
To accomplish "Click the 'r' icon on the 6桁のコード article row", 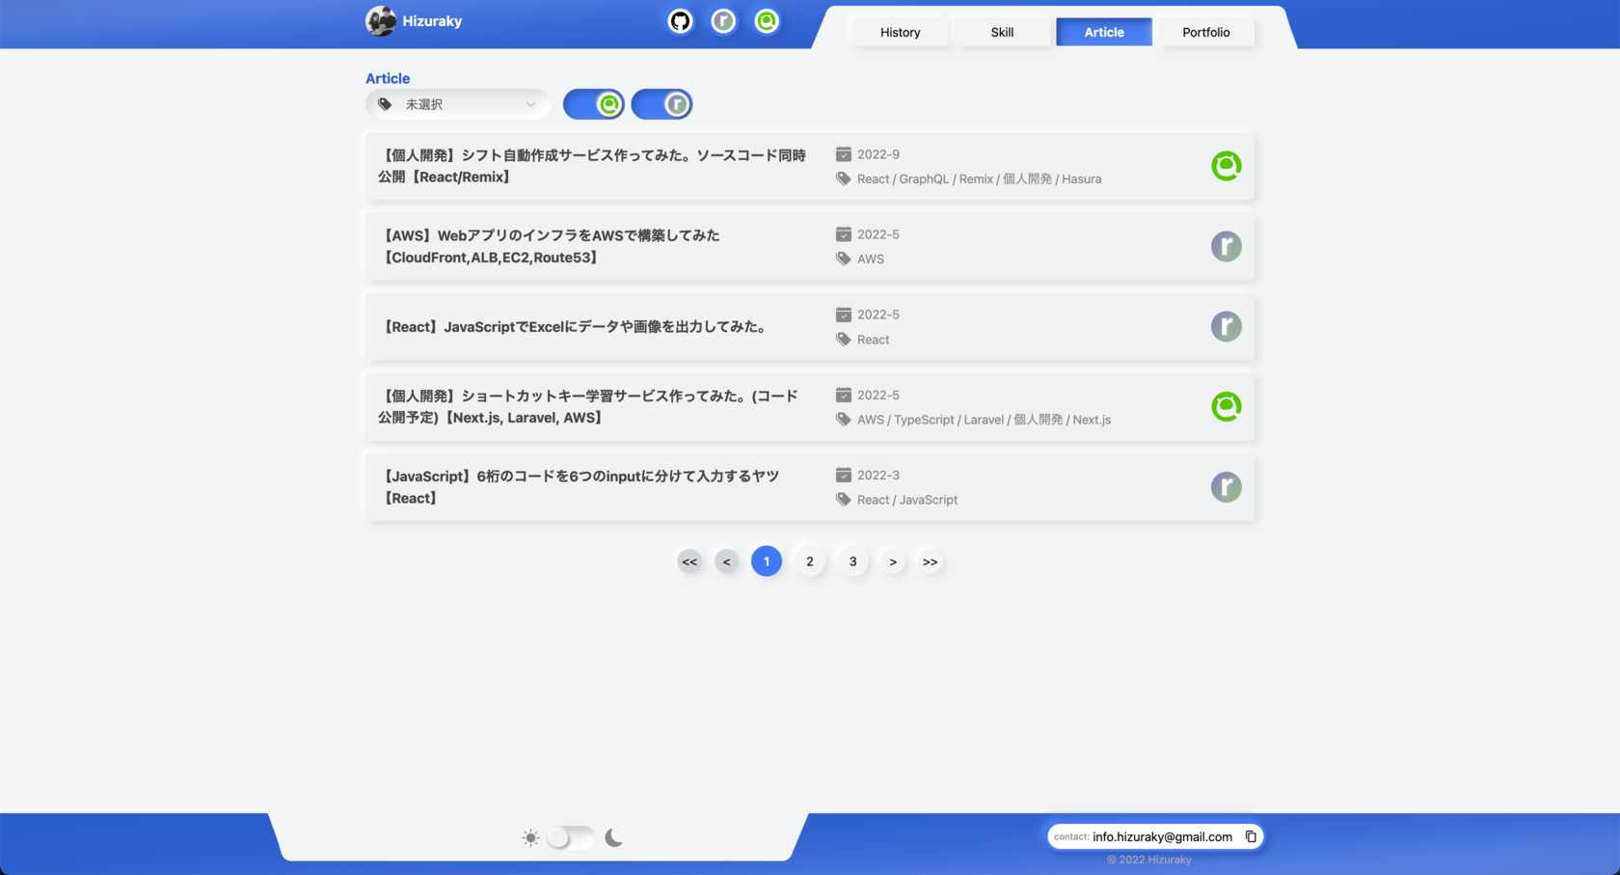I will click(1227, 487).
